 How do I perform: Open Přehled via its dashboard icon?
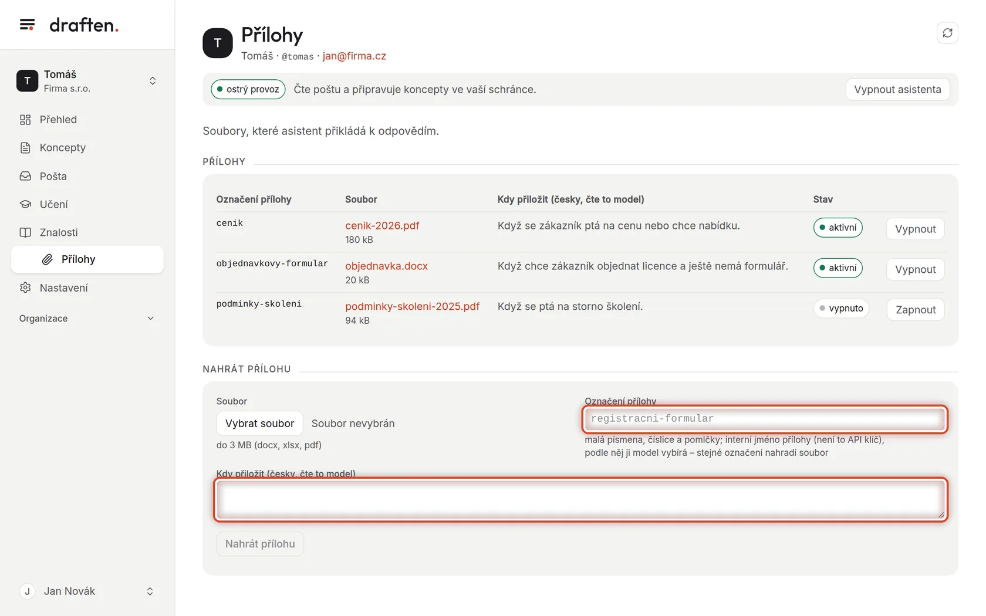click(25, 120)
